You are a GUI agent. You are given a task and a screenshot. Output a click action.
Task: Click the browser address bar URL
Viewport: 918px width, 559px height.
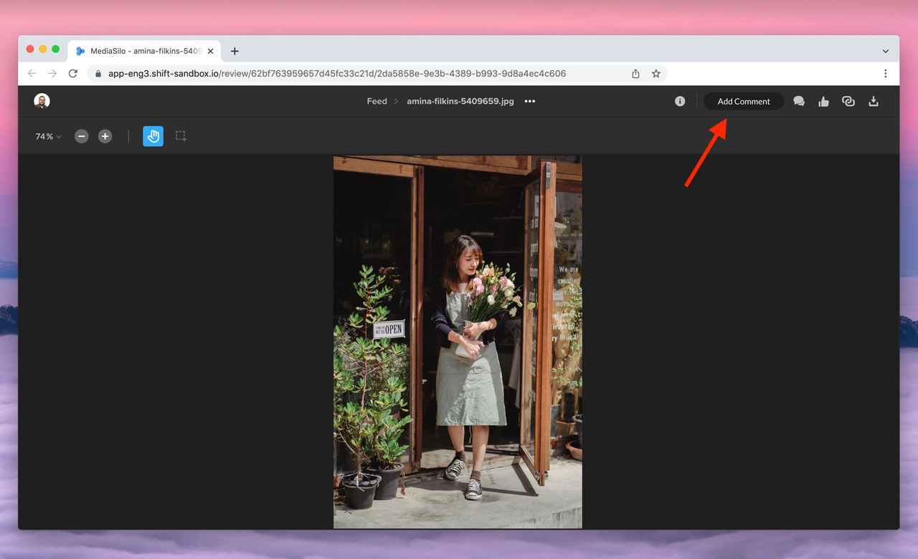pyautogui.click(x=337, y=74)
